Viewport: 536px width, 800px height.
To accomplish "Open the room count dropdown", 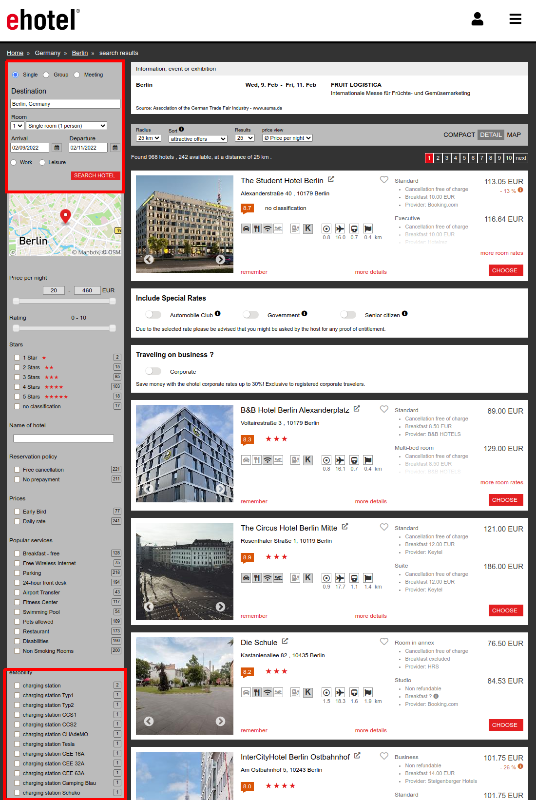I will point(17,126).
